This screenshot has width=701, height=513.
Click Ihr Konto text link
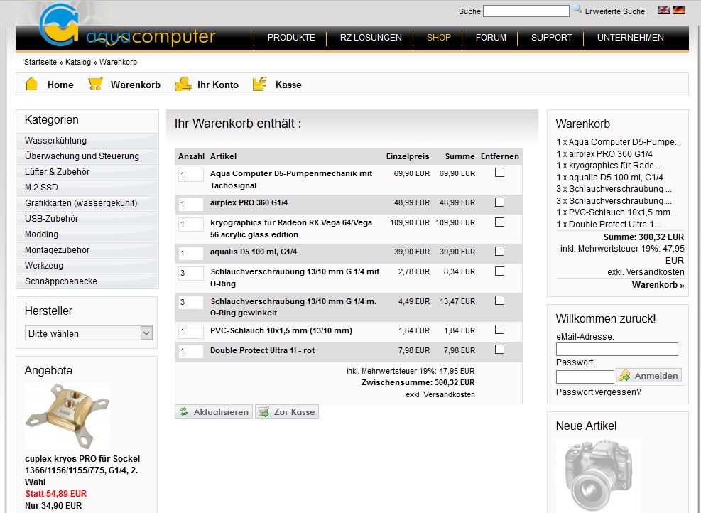tap(218, 85)
